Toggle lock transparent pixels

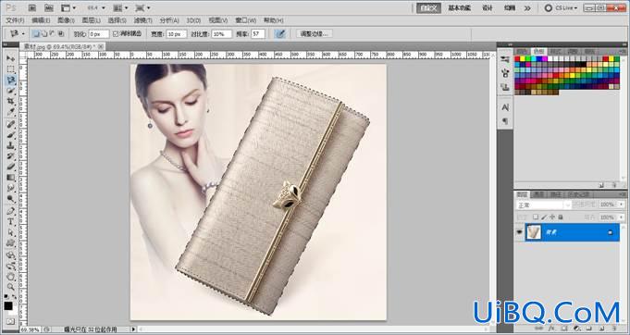coord(536,217)
